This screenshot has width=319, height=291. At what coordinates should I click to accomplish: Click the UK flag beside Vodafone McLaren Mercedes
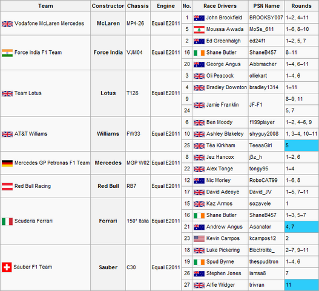(7, 24)
